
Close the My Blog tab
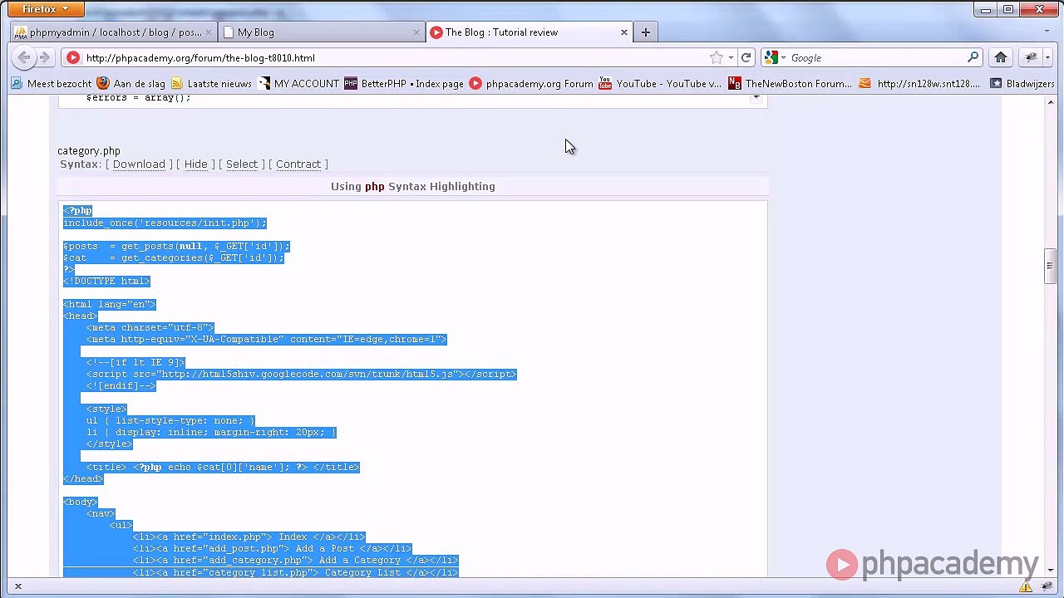coord(416,32)
